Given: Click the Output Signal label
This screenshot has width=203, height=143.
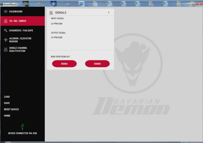Looking at the screenshot, I should pos(58,33).
